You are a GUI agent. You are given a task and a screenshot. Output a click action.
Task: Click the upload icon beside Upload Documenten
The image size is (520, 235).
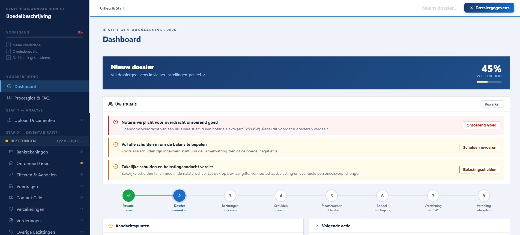click(9, 120)
